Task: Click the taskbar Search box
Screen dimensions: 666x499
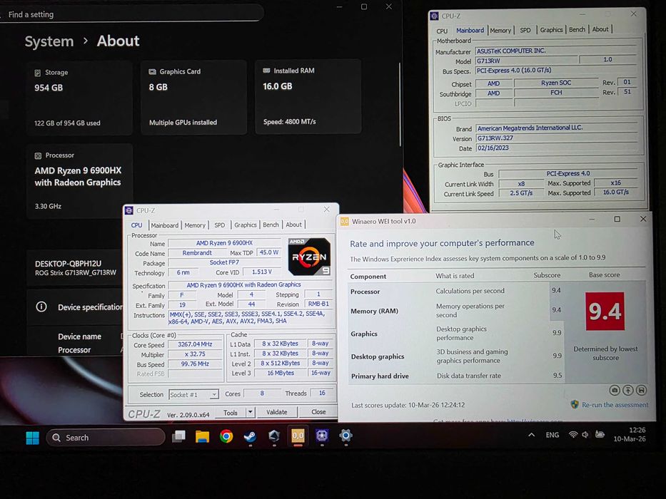Action: [x=106, y=437]
